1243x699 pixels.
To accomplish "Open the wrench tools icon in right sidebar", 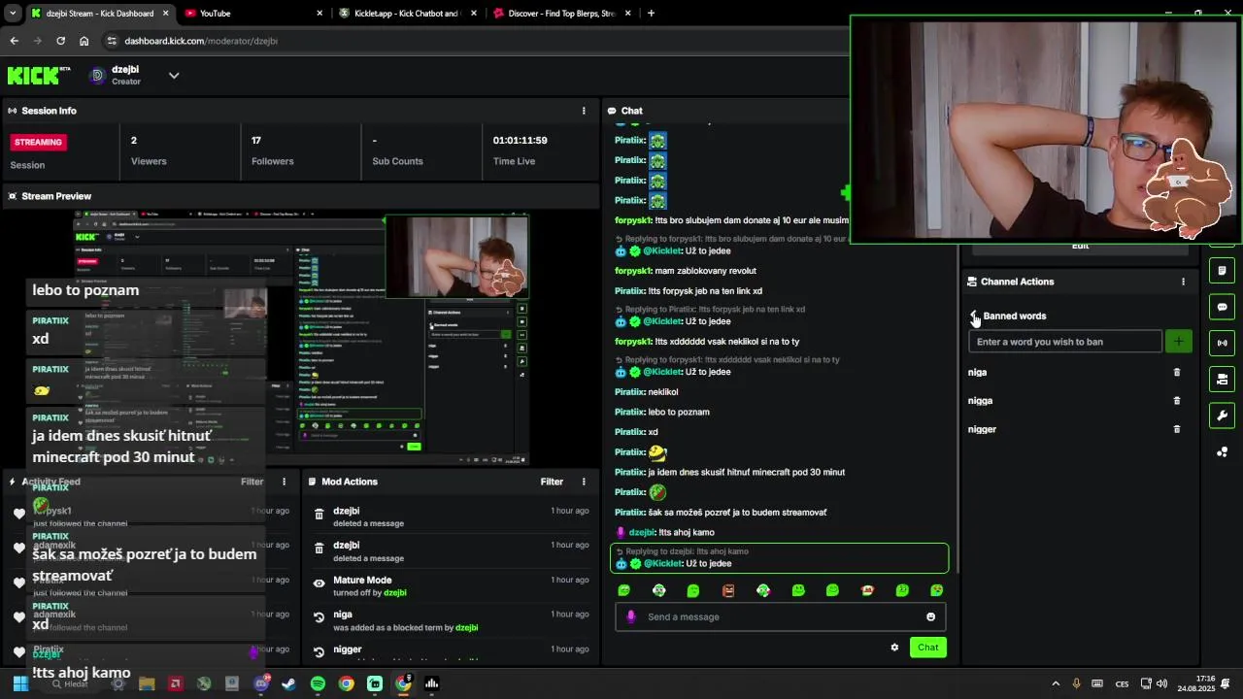I will 1222,416.
